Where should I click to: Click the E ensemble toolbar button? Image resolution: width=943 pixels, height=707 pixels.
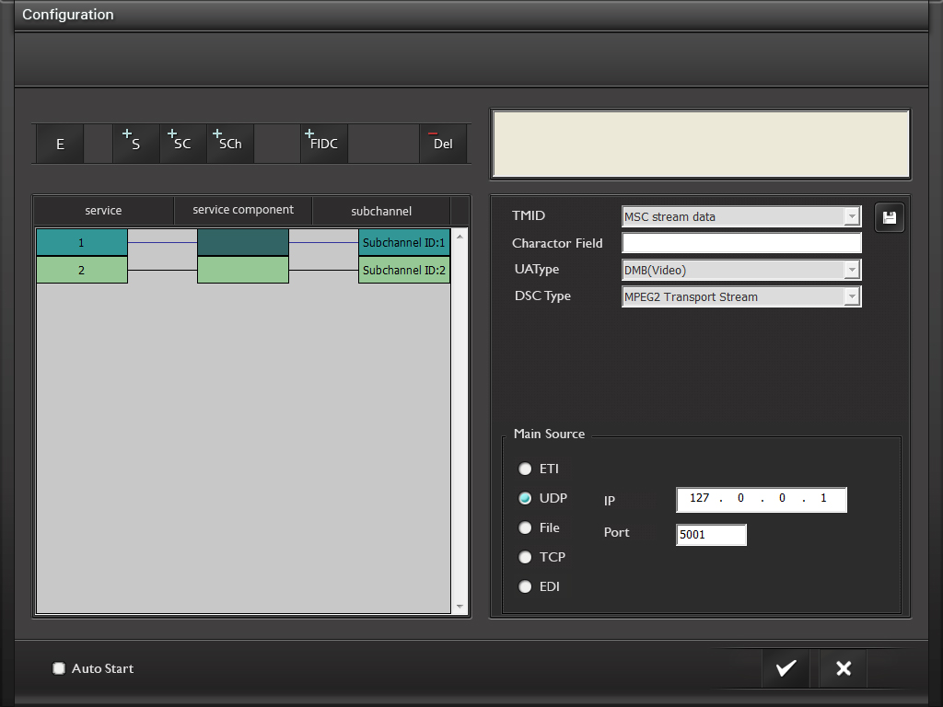(60, 145)
